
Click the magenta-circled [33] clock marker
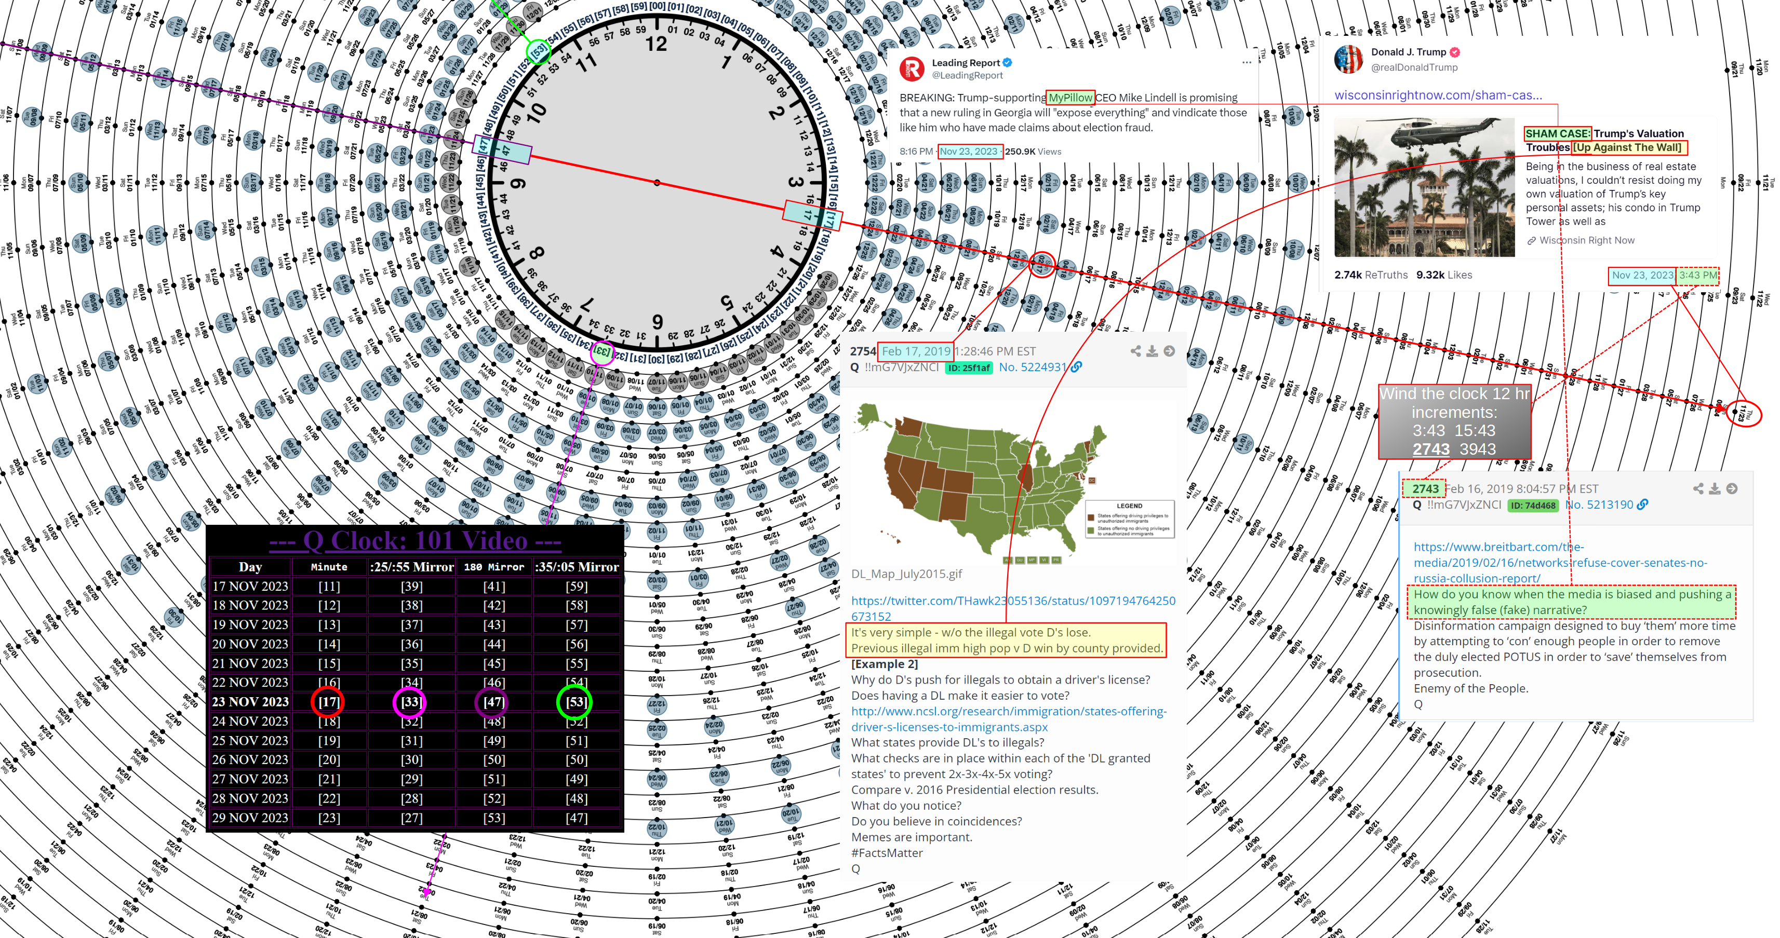click(602, 352)
